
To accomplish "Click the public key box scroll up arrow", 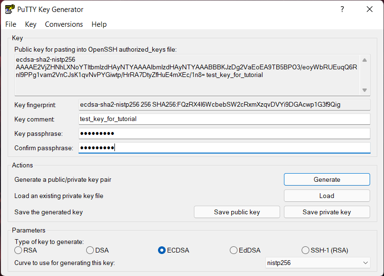I will pyautogui.click(x=365, y=60).
